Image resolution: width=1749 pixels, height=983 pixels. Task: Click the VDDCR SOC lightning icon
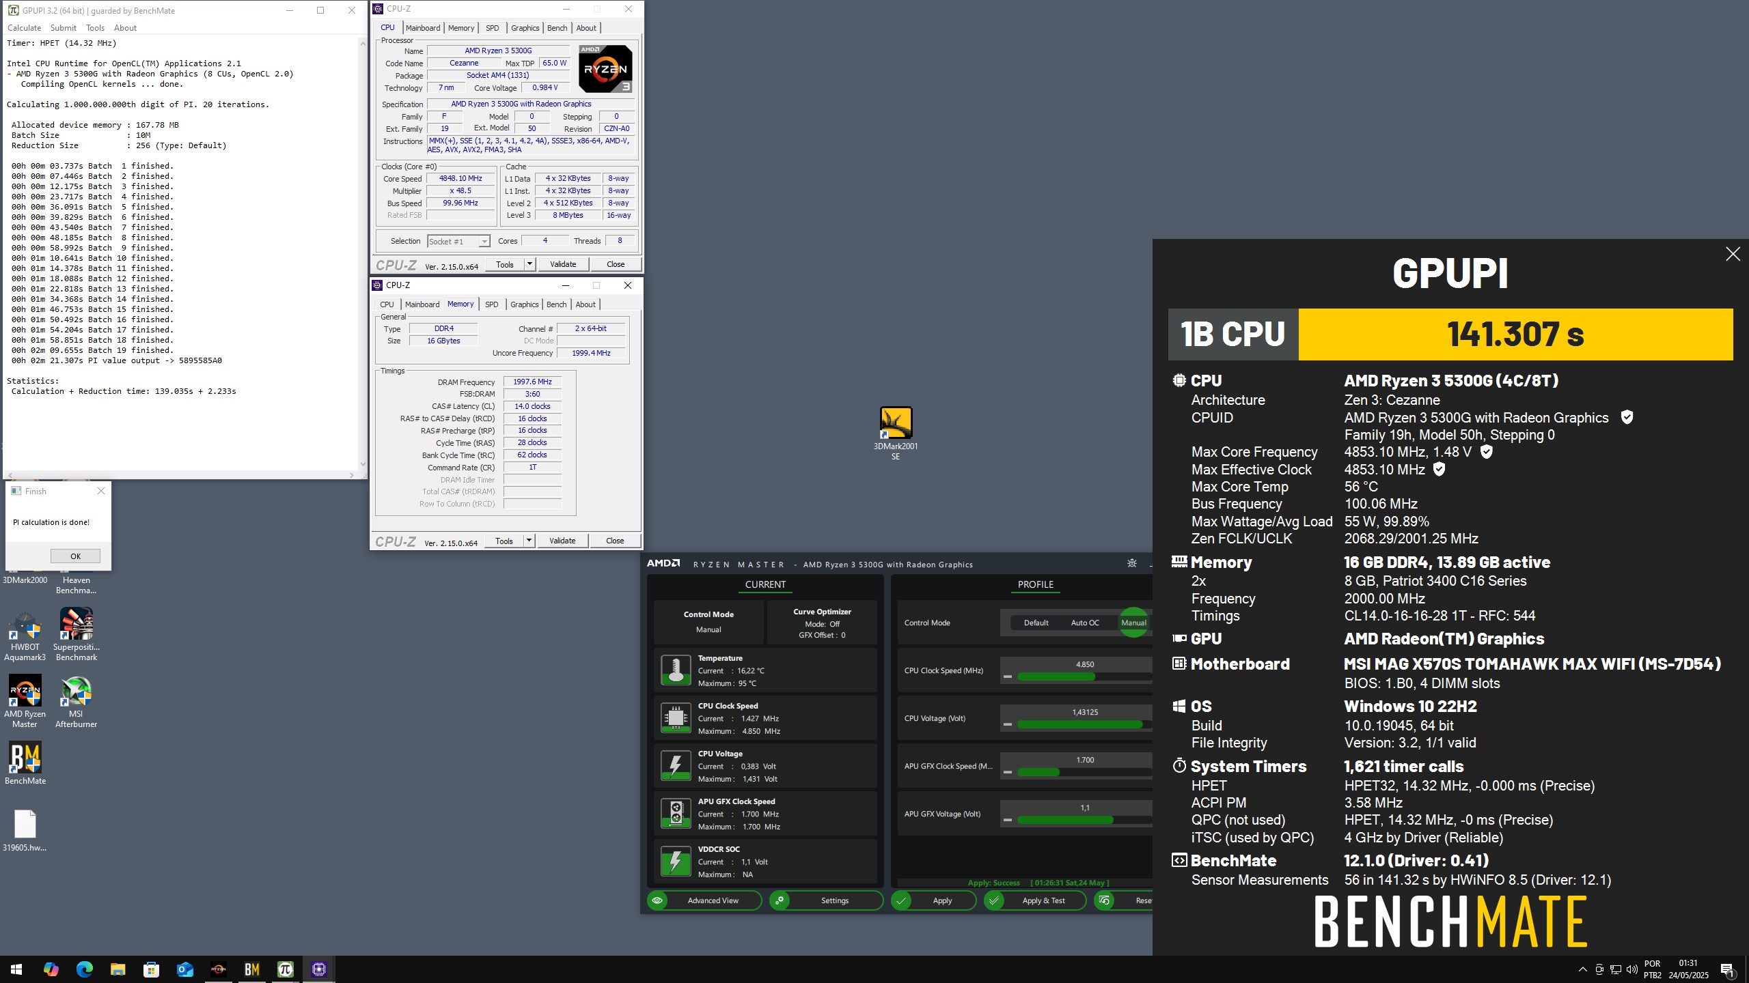point(676,861)
